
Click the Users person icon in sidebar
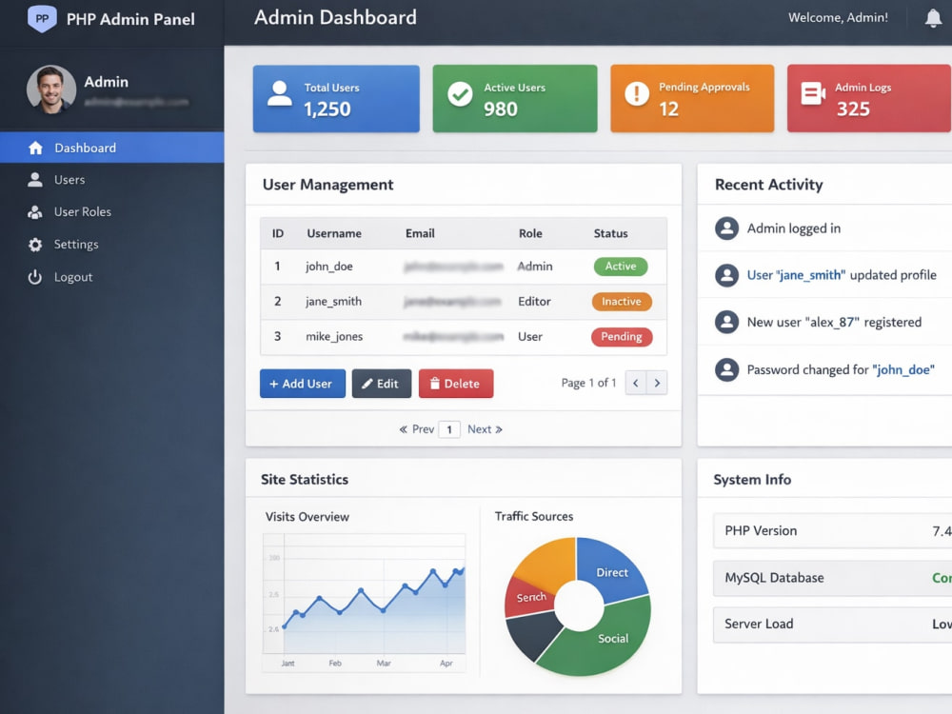click(35, 180)
